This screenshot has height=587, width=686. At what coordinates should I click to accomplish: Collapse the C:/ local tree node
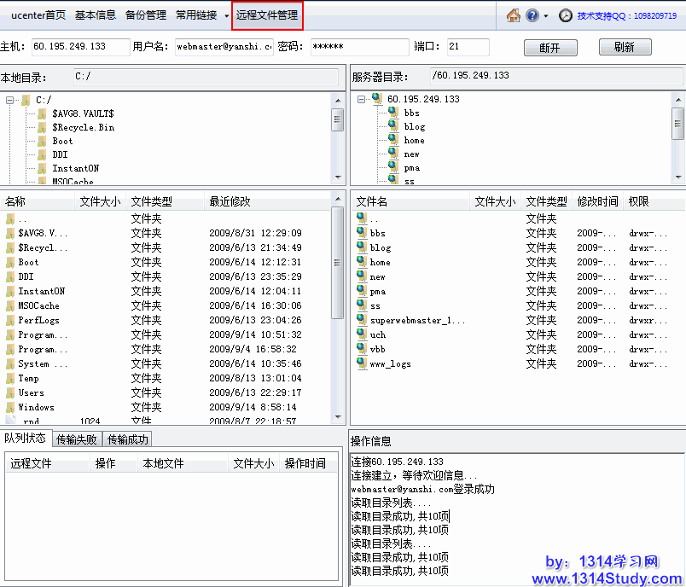10,100
